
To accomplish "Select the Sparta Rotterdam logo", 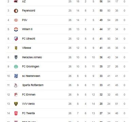I will pyautogui.click(x=16, y=85).
